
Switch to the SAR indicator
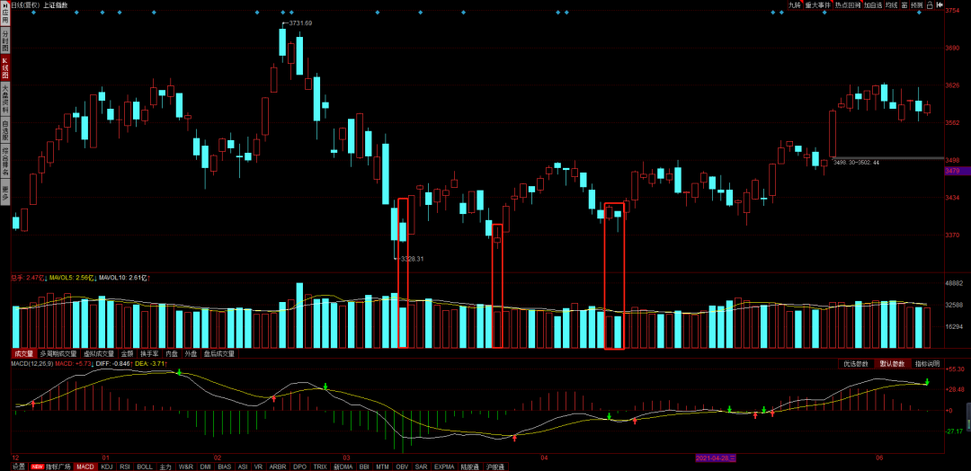(x=421, y=467)
